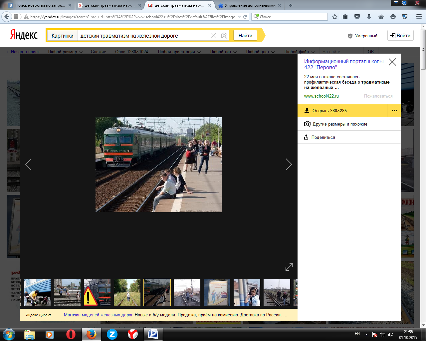
Task: Show the previous image
Action: pos(28,164)
